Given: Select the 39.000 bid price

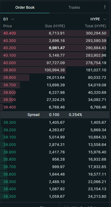Looking at the screenshot, I should pyautogui.click(x=10, y=145).
